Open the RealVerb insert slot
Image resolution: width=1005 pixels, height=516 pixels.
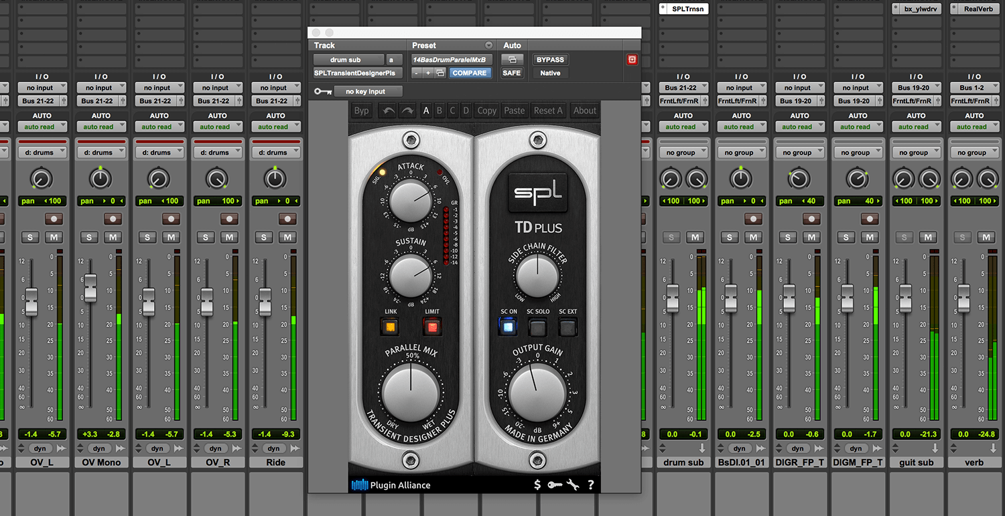pos(975,9)
